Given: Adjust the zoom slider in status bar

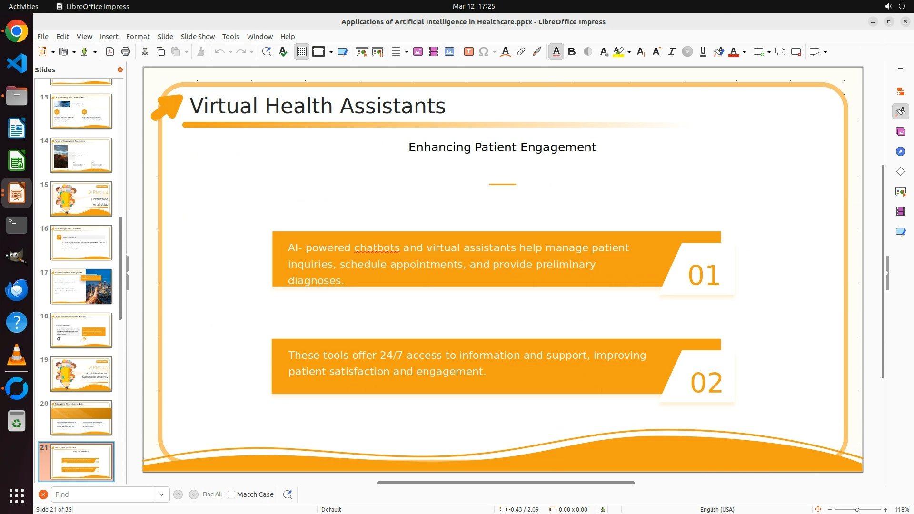Looking at the screenshot, I should click(x=857, y=509).
